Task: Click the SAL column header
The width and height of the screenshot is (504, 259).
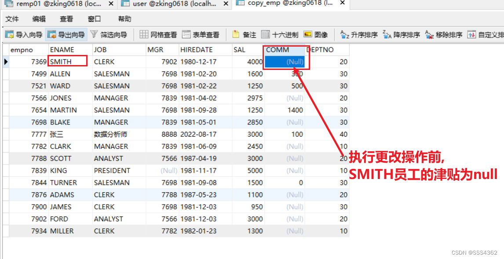Action: (248, 50)
